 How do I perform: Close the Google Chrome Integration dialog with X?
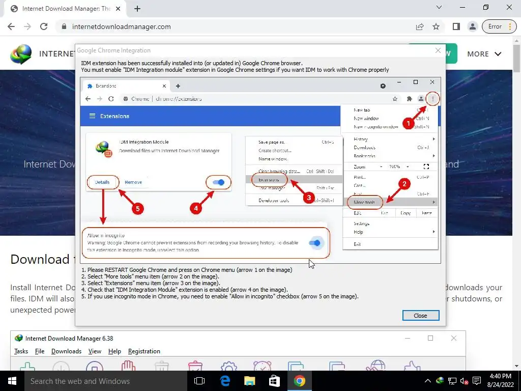click(x=438, y=50)
